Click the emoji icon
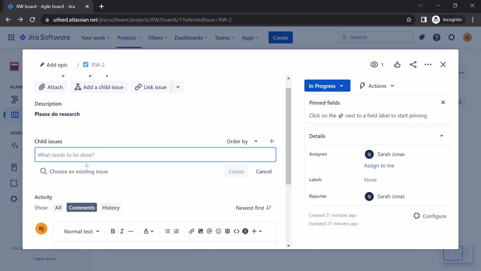 pyautogui.click(x=218, y=231)
